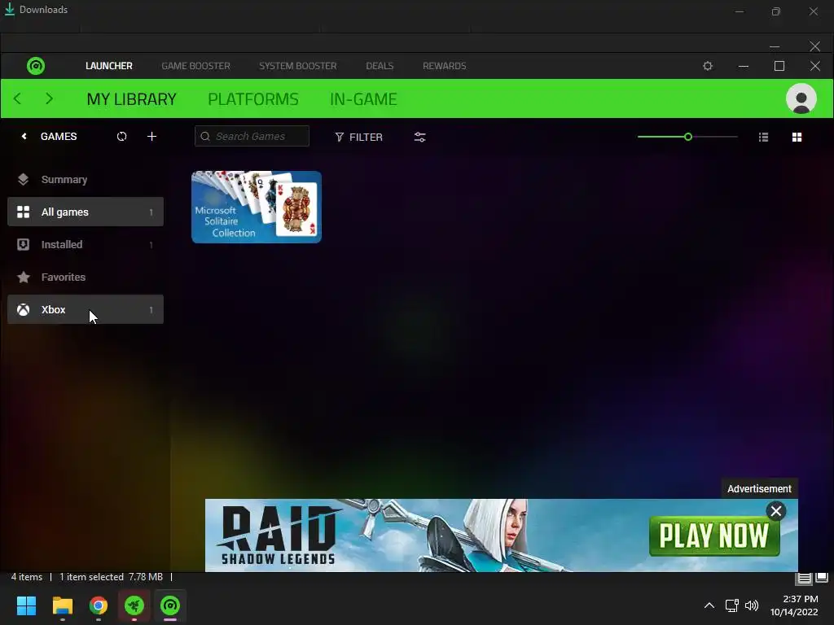Screen dimensions: 834x625
Task: Select the Xbox platform entry
Action: point(85,309)
